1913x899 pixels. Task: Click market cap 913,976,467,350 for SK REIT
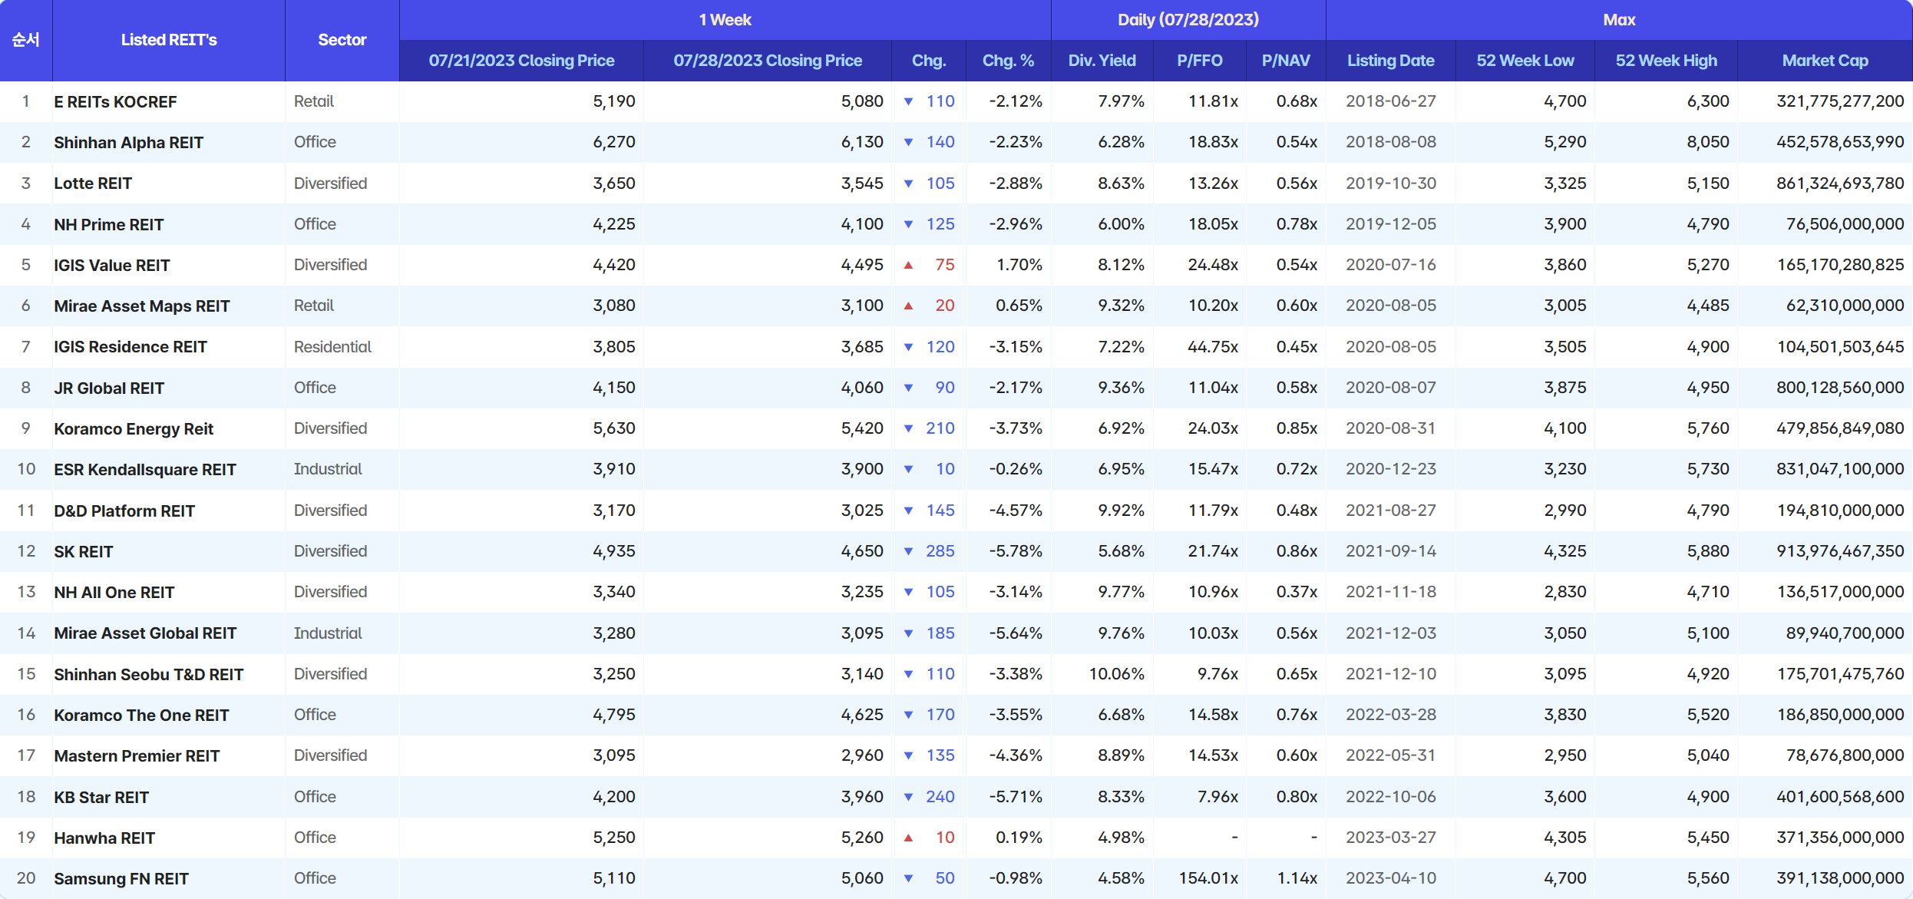pyautogui.click(x=1840, y=551)
